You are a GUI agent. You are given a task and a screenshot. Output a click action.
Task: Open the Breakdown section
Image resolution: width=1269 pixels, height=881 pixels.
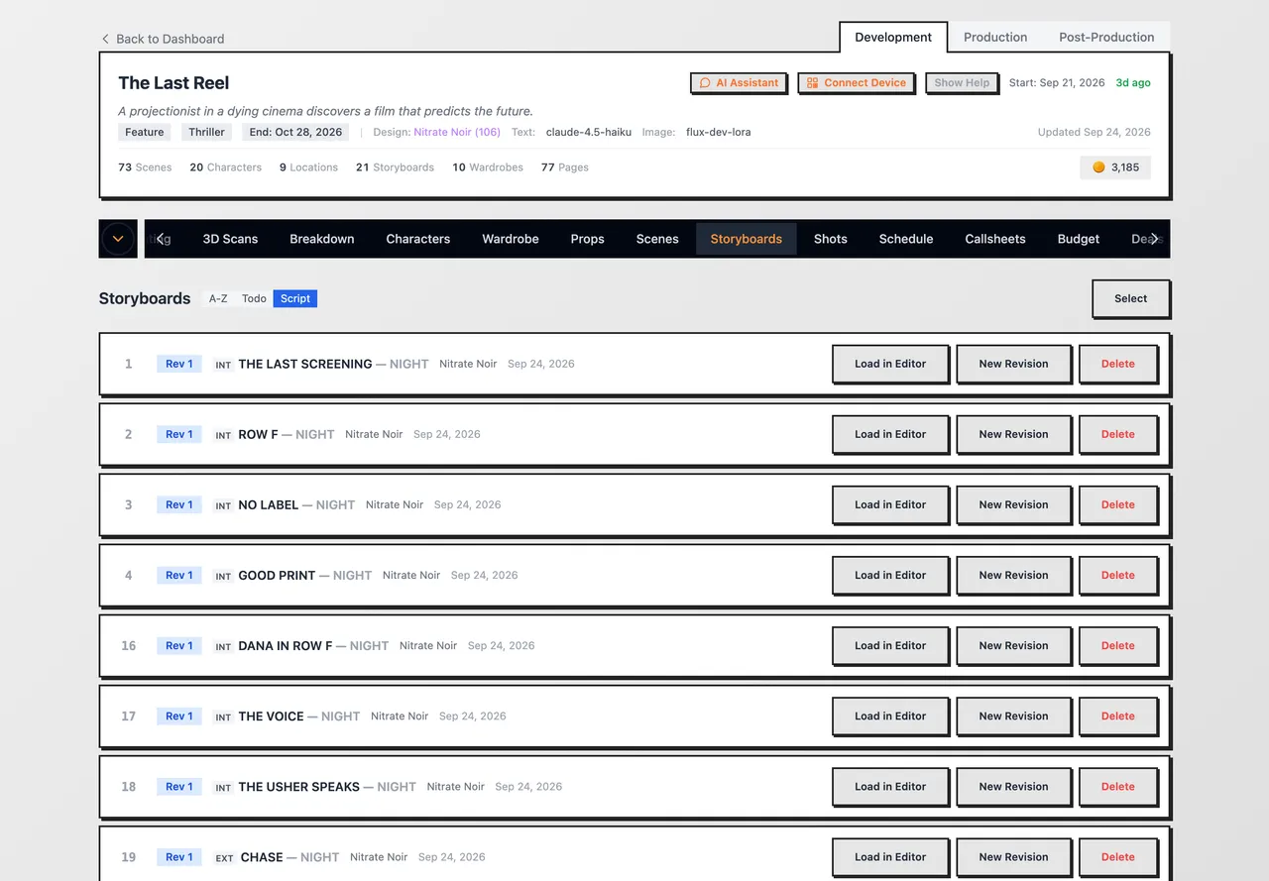click(322, 239)
